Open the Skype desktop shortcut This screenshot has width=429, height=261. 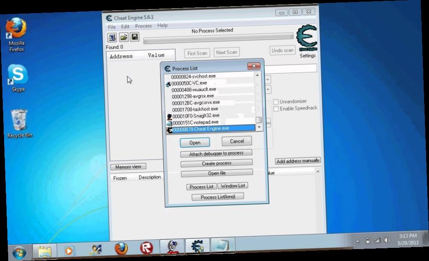pos(18,78)
